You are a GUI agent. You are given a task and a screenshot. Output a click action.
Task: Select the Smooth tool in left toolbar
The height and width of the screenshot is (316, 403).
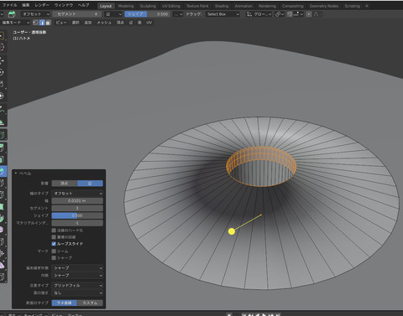coord(3,230)
